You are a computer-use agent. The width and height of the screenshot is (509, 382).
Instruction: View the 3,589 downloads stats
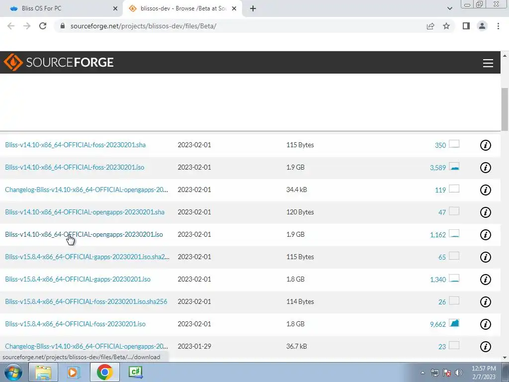point(444,168)
